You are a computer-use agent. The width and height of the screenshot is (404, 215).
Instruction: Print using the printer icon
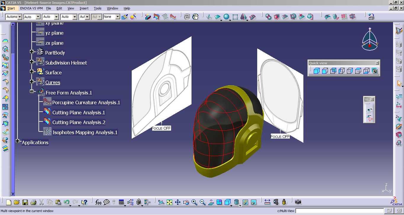pos(33,202)
